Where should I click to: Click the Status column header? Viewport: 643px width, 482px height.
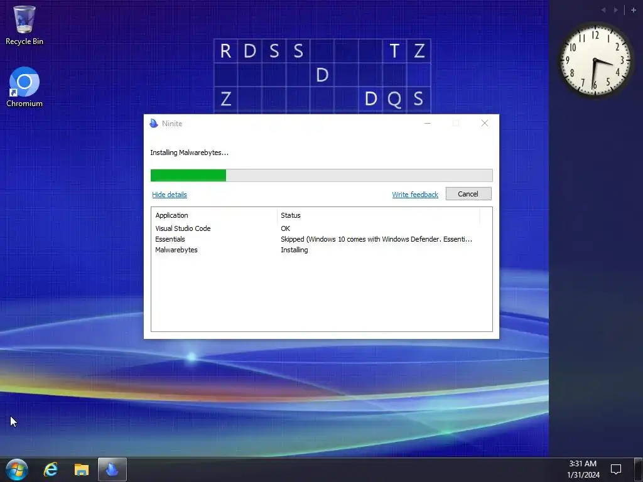pyautogui.click(x=379, y=215)
